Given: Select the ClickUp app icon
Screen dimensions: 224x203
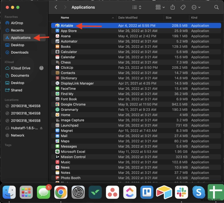Looking at the screenshot, I should coord(57,68).
